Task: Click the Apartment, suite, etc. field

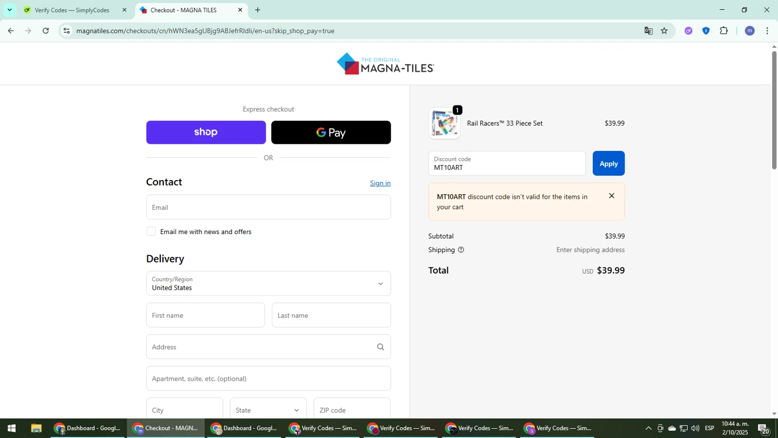Action: pos(269,378)
